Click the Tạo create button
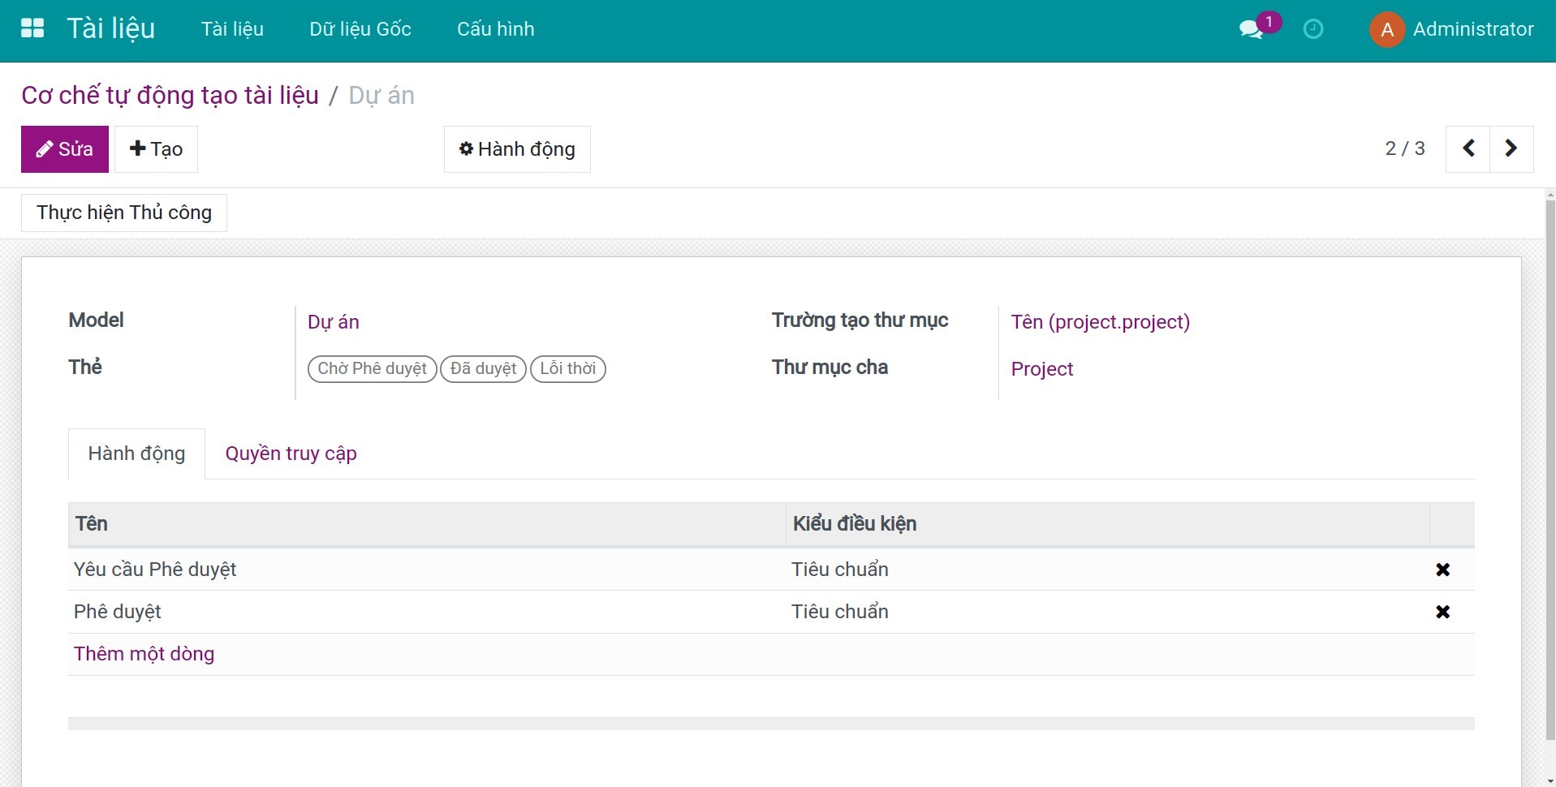This screenshot has height=787, width=1556. point(156,149)
